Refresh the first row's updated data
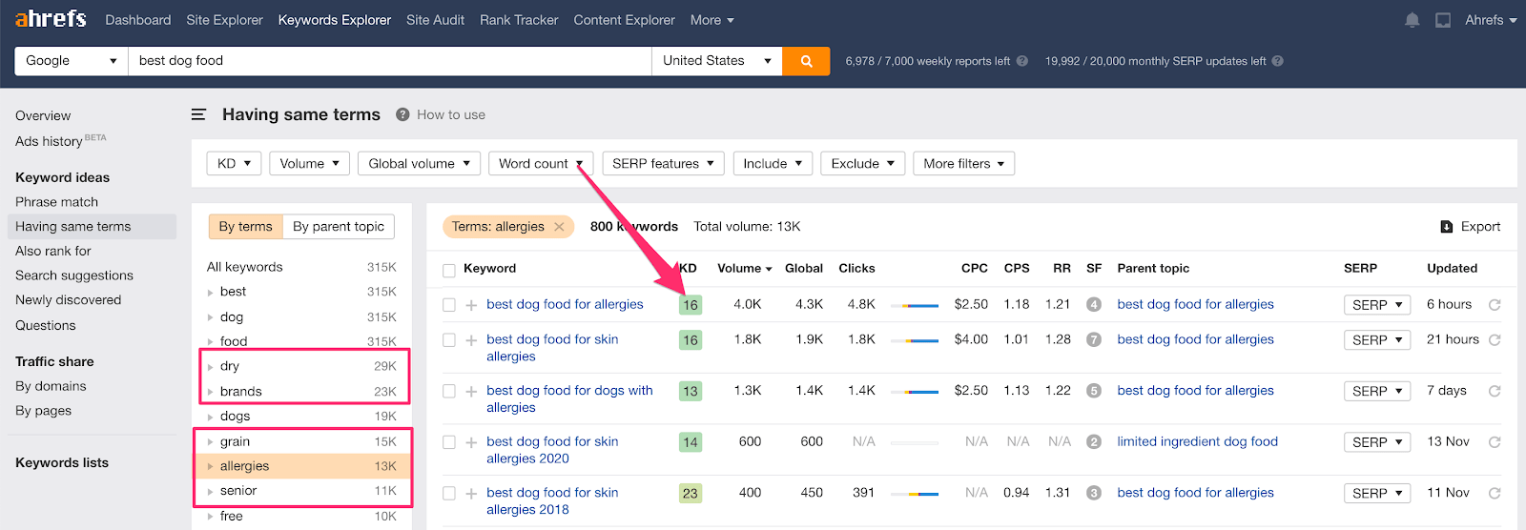The height and width of the screenshot is (530, 1526). click(1495, 305)
